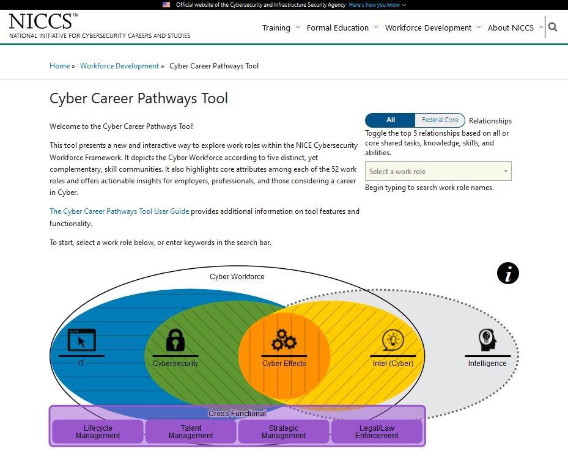Select the Lifecycle Management segment
This screenshot has width=568, height=454.
tap(97, 432)
